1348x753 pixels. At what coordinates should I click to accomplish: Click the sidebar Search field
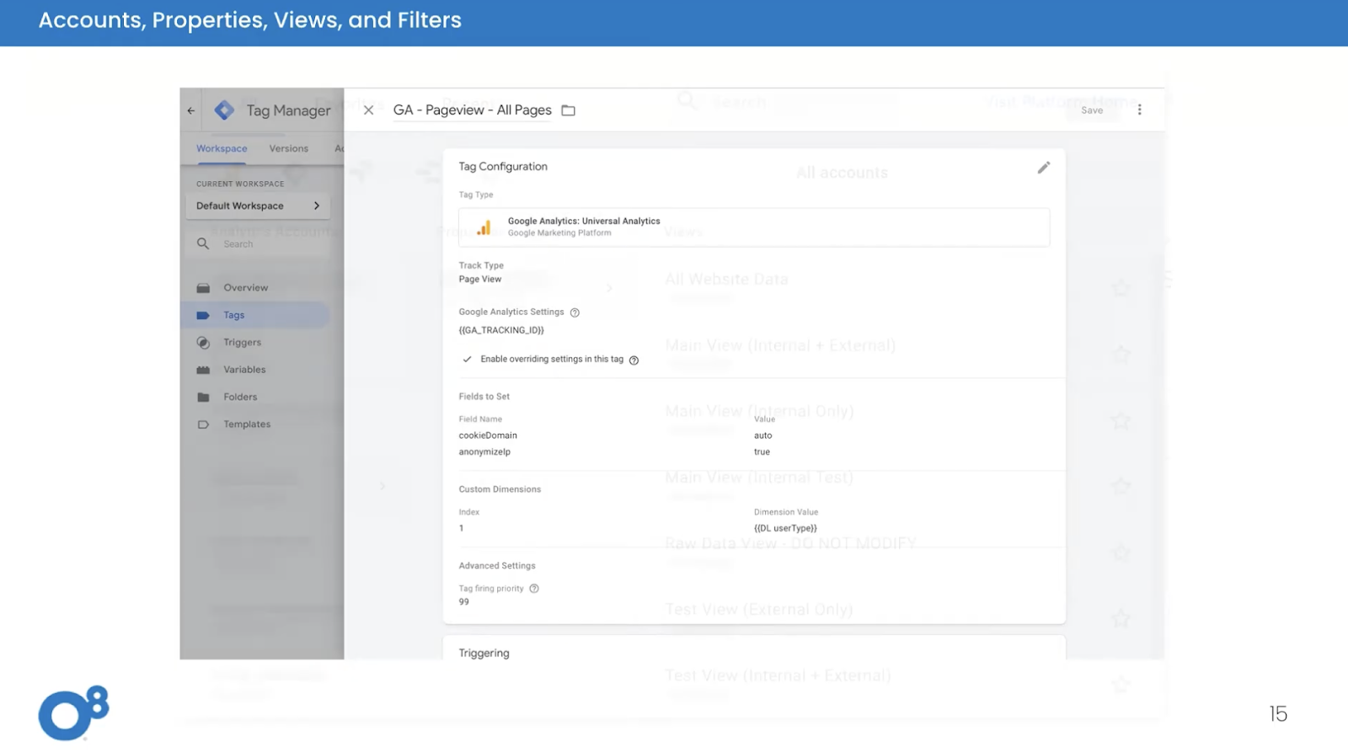pos(258,243)
